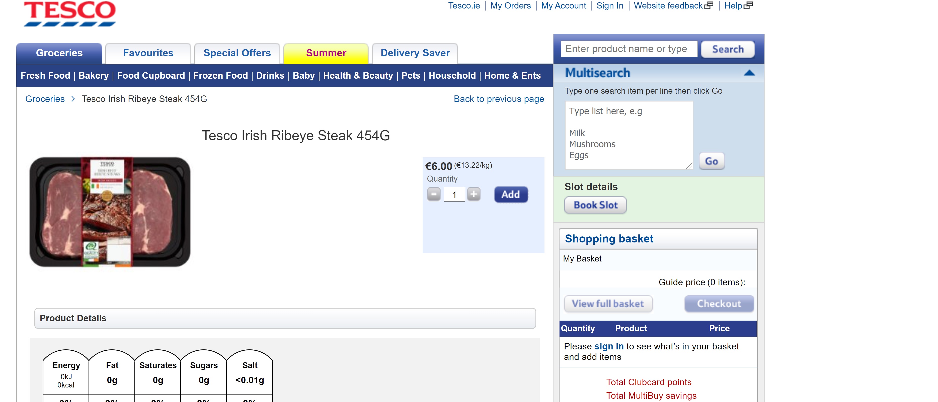Click Total MultiBuy savings text
The image size is (938, 402).
[651, 395]
